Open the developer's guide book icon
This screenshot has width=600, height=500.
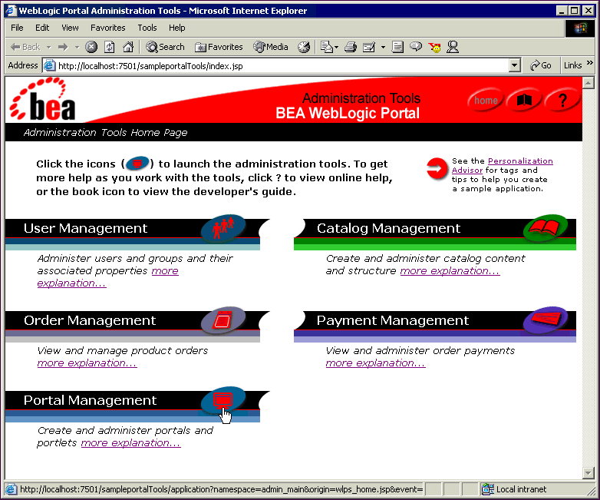coord(524,101)
